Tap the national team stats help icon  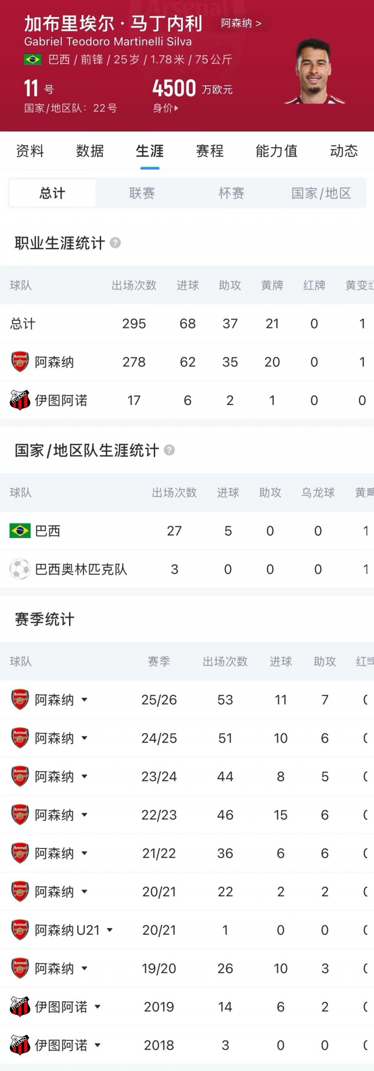click(x=169, y=450)
